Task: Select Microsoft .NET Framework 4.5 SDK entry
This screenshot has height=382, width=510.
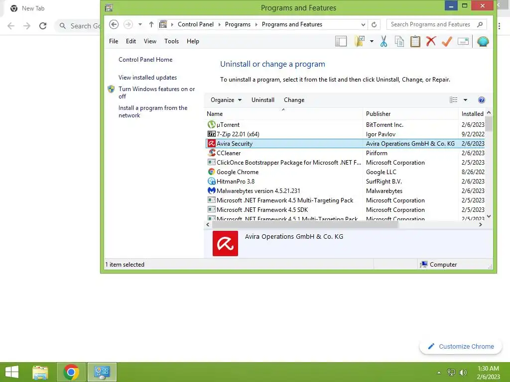Action: (345, 210)
